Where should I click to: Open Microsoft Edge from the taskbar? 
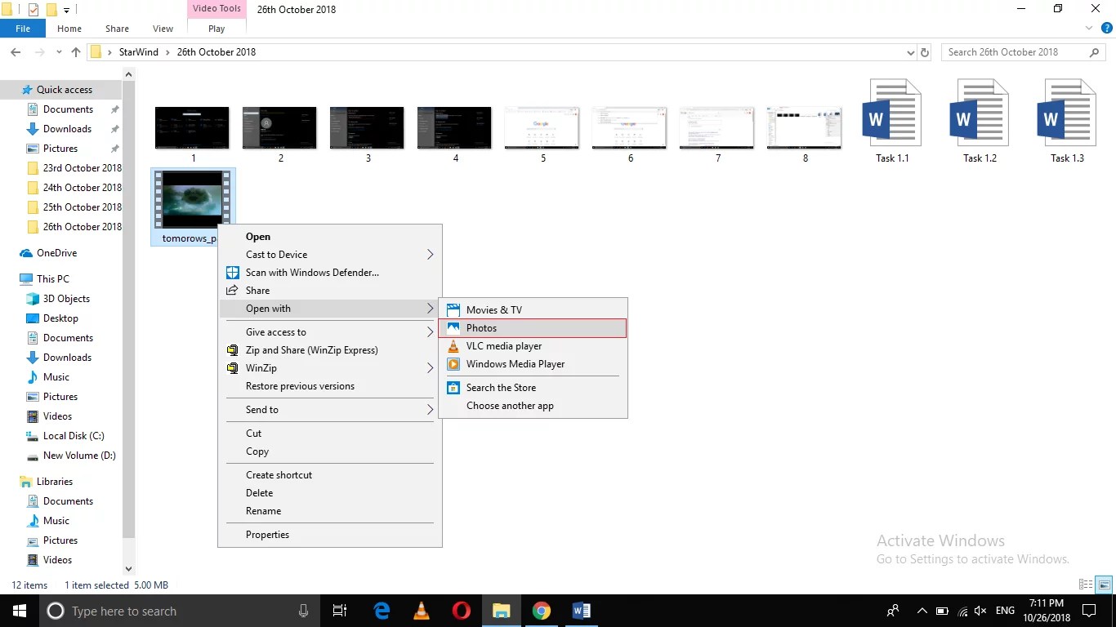[381, 611]
